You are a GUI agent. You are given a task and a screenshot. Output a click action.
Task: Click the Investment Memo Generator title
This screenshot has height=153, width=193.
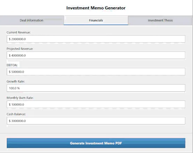pyautogui.click(x=96, y=8)
